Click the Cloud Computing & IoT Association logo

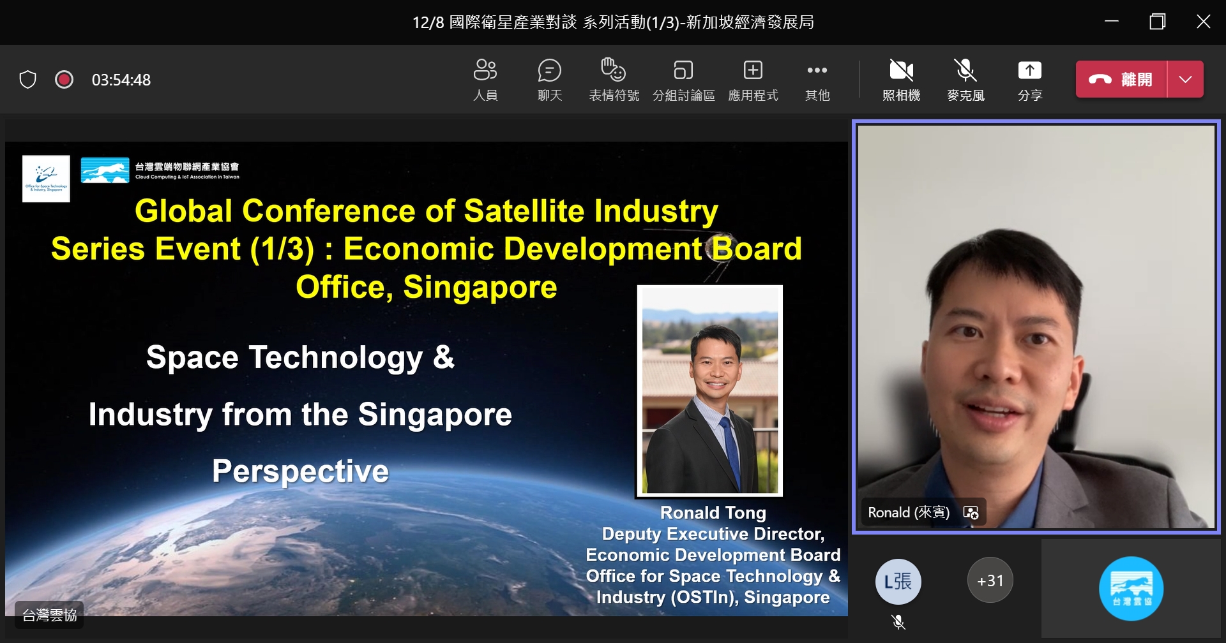point(160,170)
